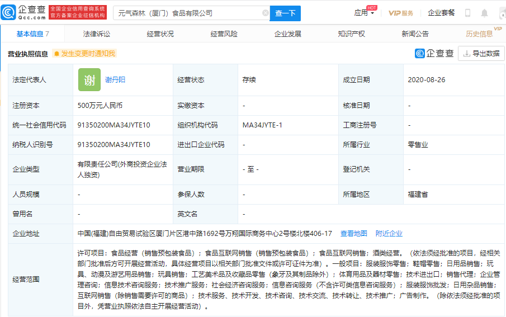Click the status value 存续

249,80
